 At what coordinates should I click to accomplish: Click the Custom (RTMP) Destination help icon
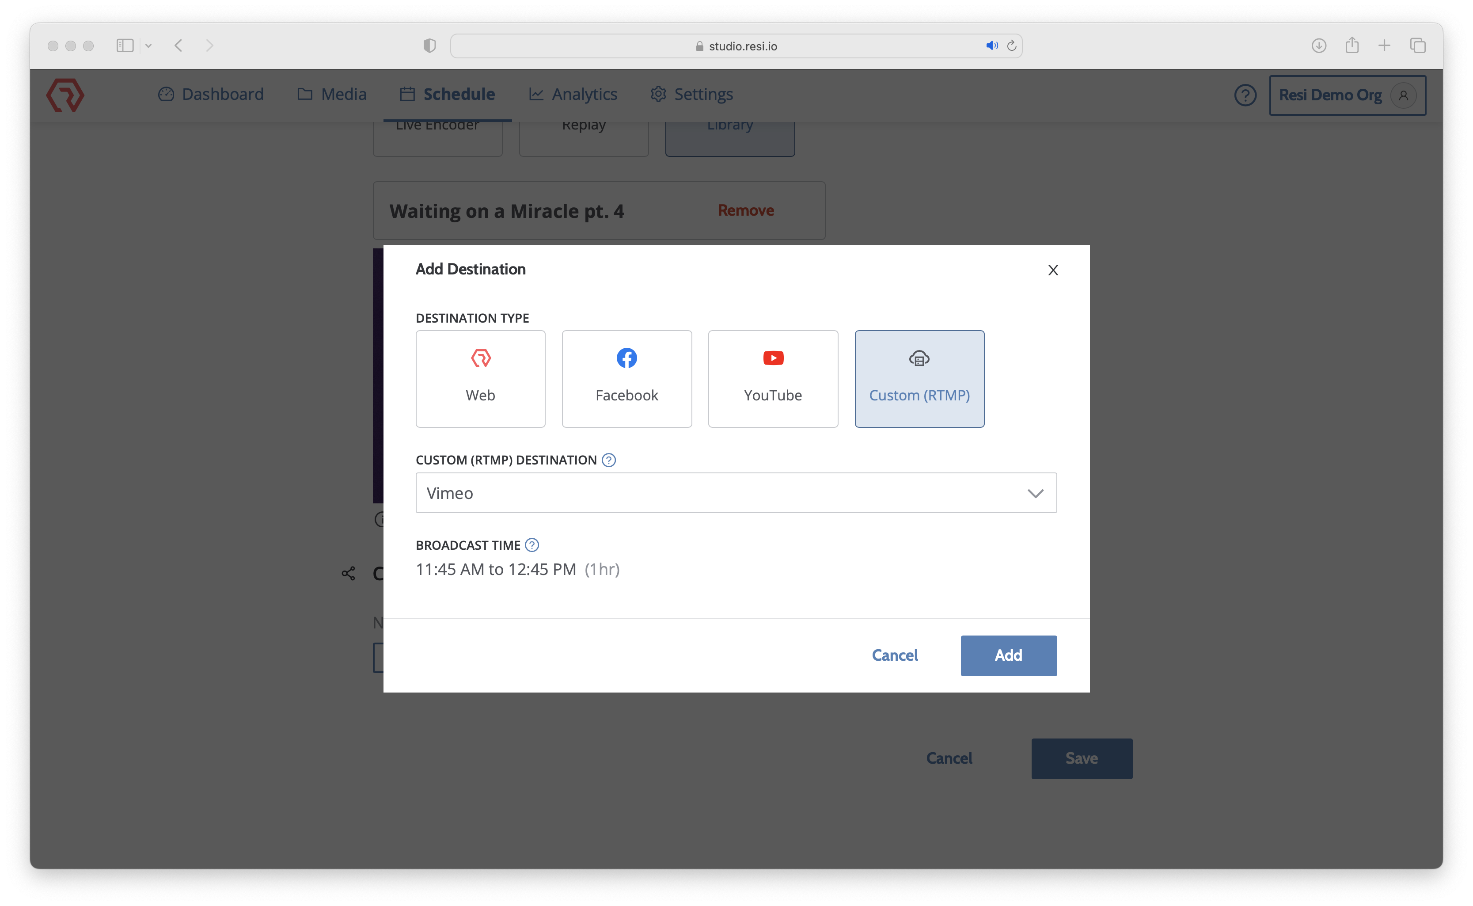[x=609, y=460]
